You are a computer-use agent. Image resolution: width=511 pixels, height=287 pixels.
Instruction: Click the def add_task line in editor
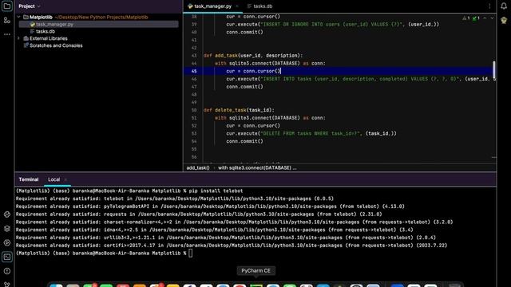(x=253, y=56)
